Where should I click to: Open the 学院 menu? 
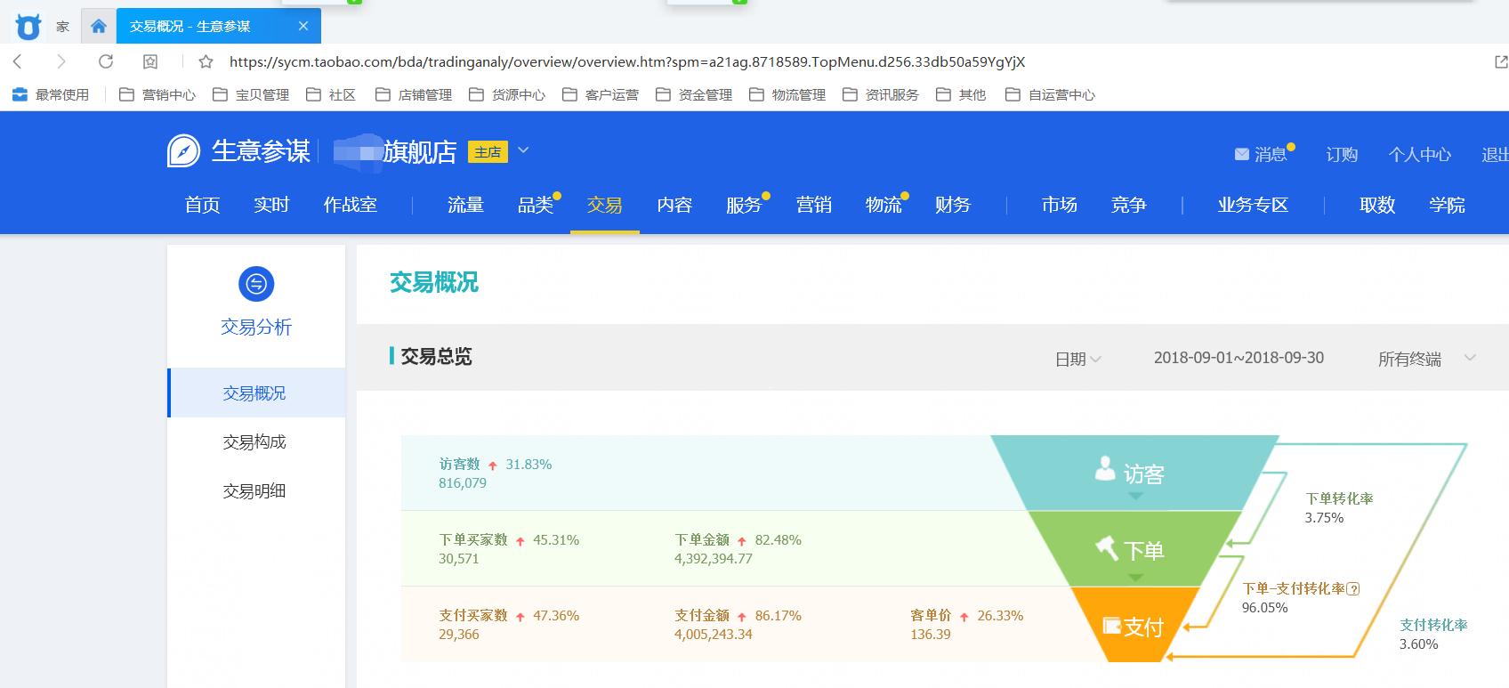click(1447, 205)
